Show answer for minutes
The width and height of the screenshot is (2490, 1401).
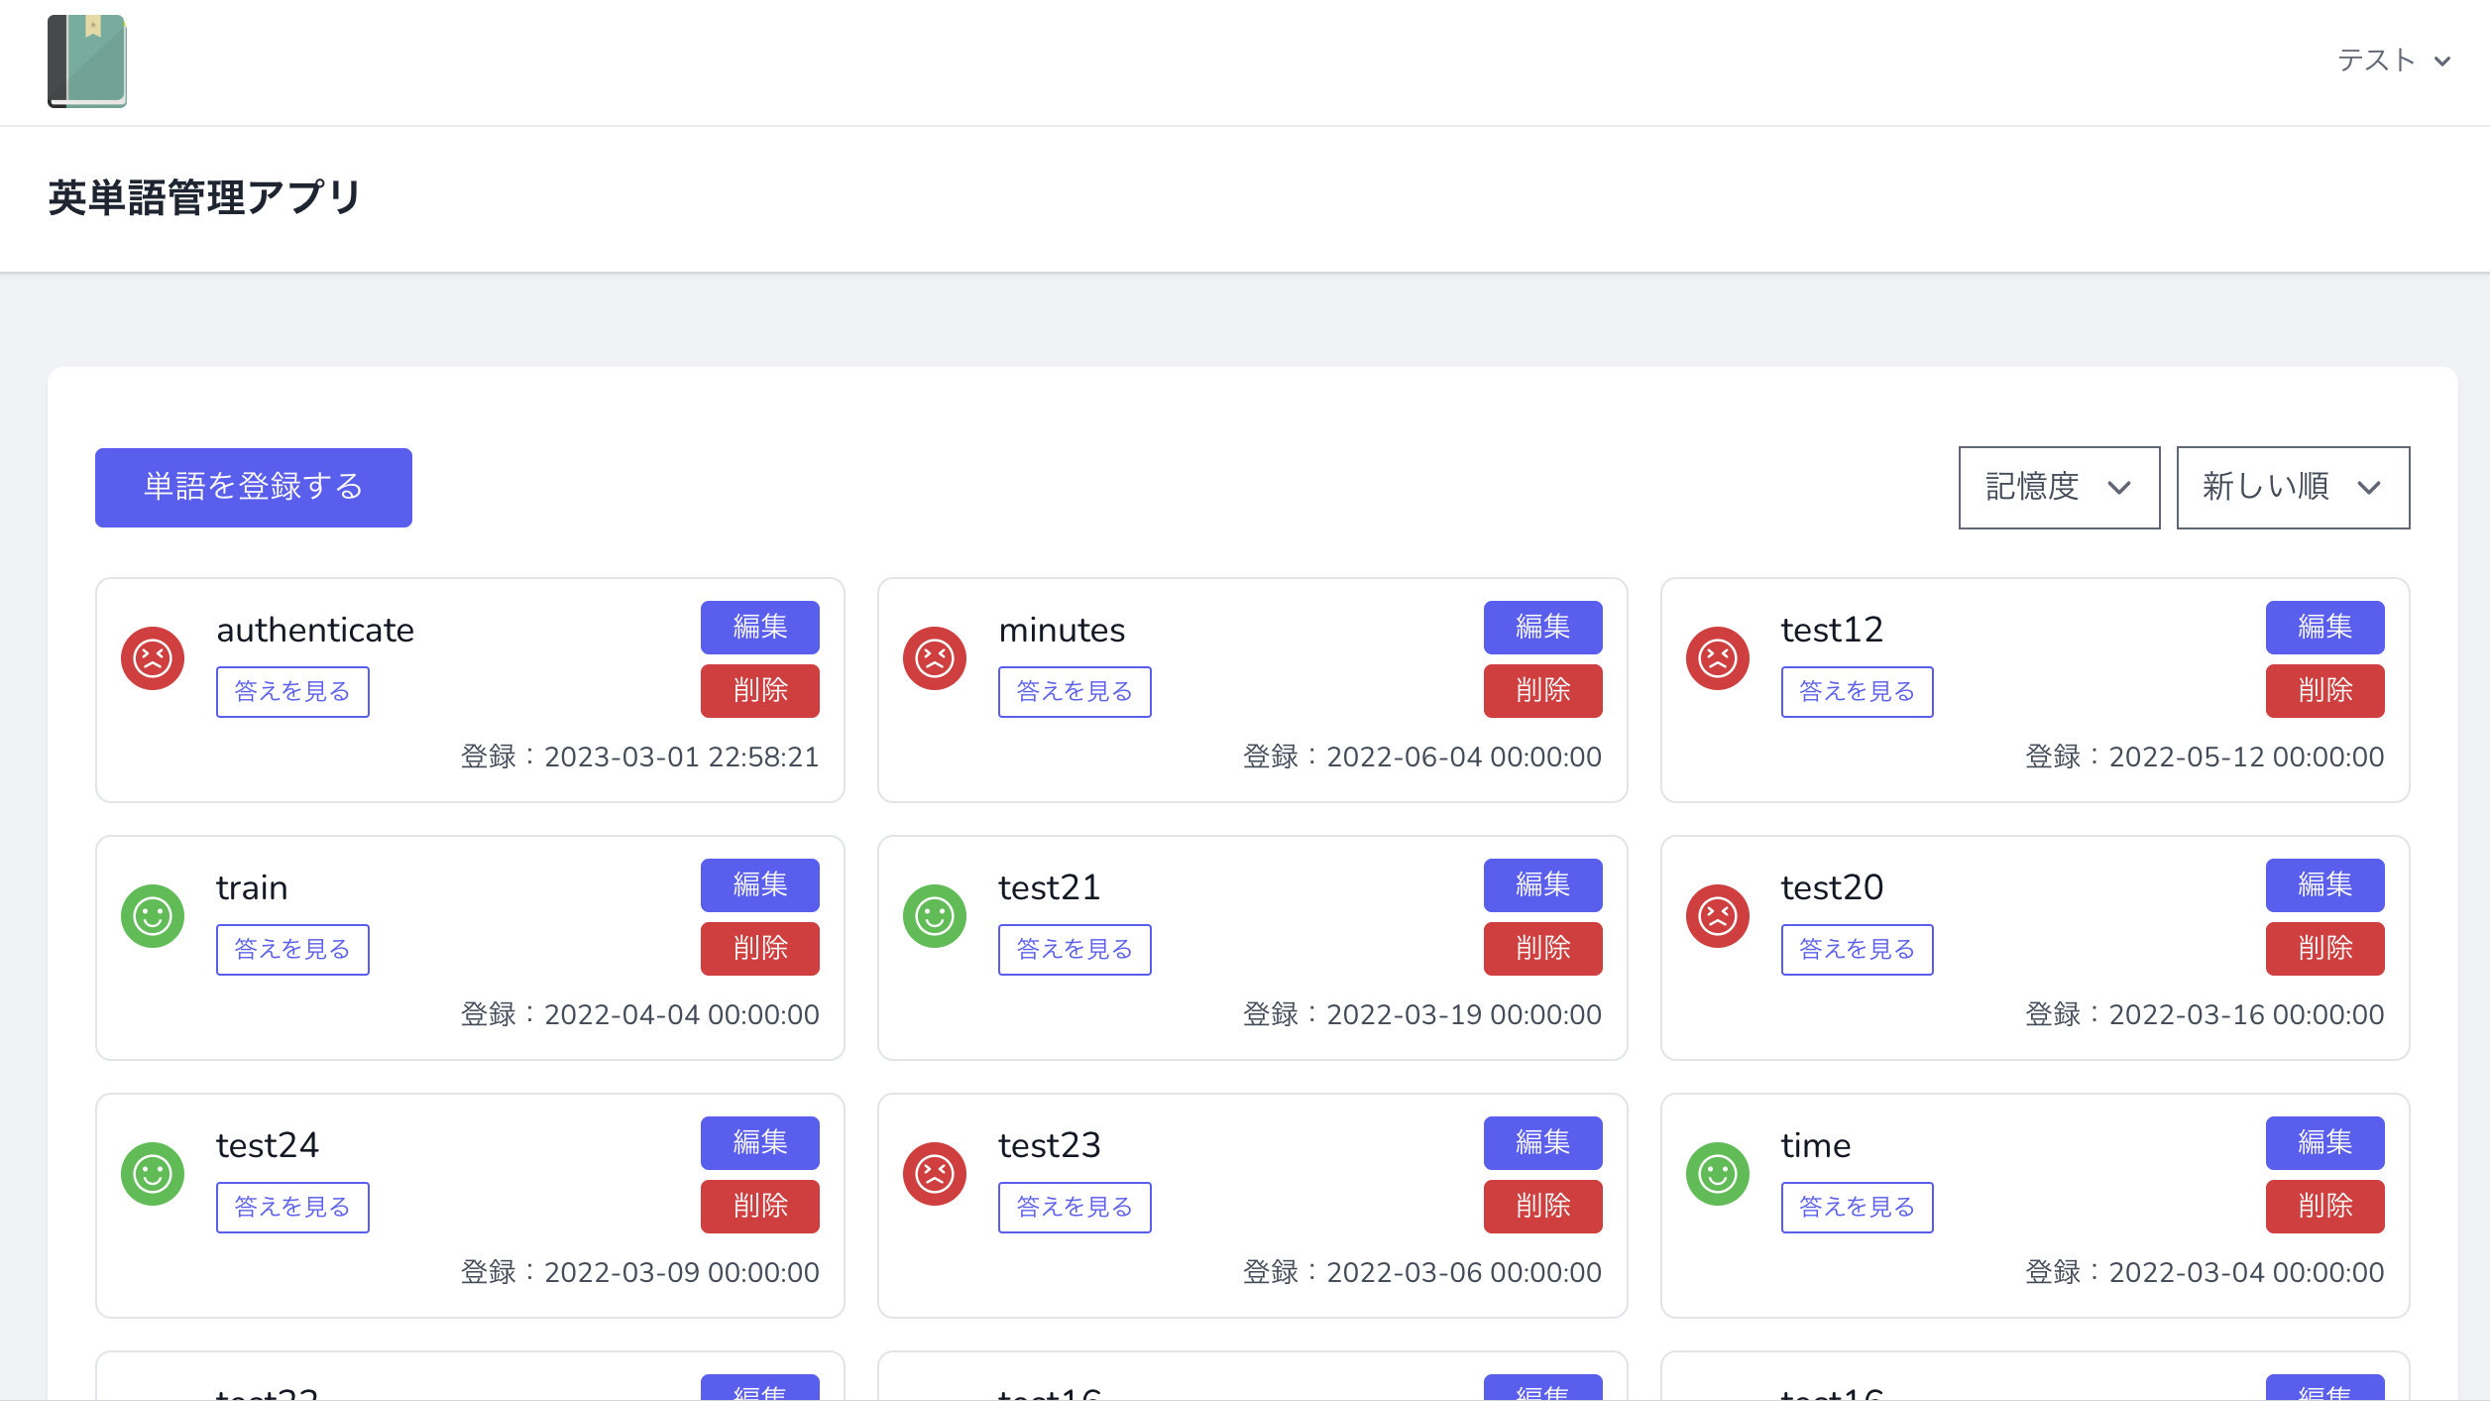1075,691
